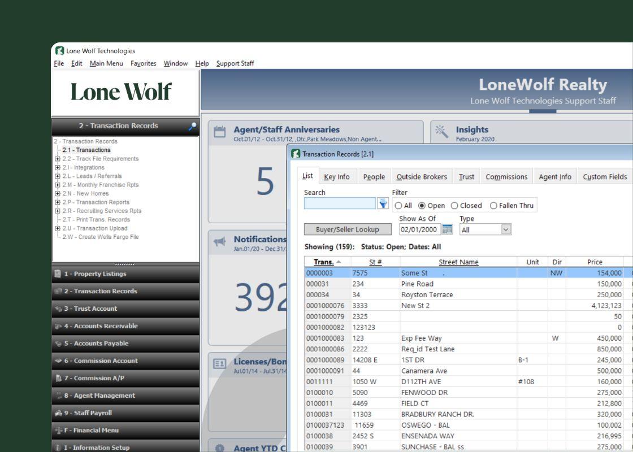The image size is (633, 452).
Task: Select the Closed filter radio button
Action: [x=454, y=206]
